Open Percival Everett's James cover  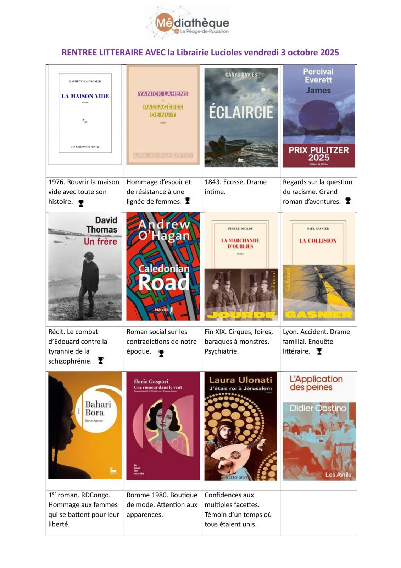[x=319, y=116]
